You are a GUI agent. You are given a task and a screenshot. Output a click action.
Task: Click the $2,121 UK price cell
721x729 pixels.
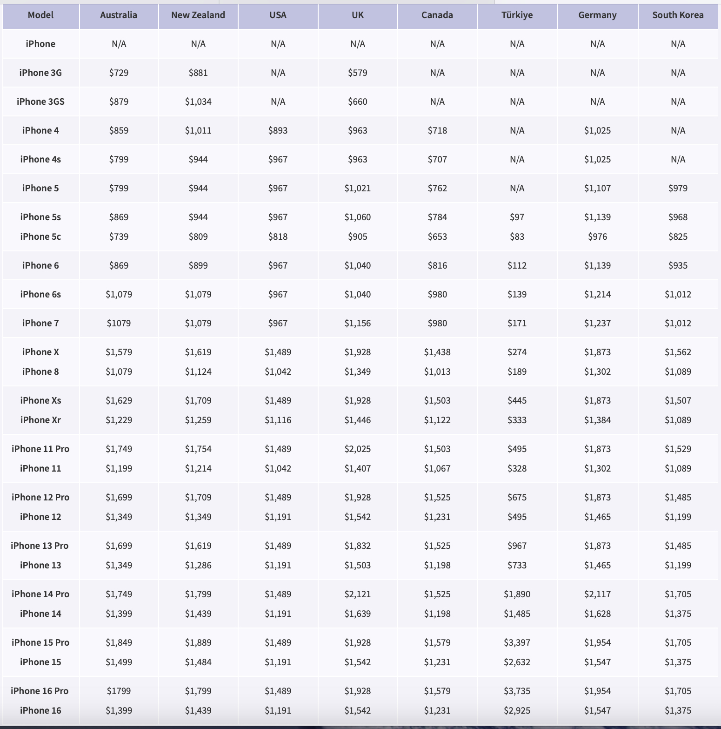358,594
